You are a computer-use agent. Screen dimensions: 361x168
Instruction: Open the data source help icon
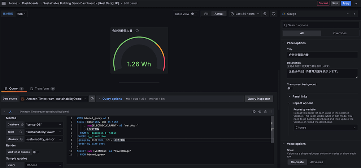coord(92,99)
